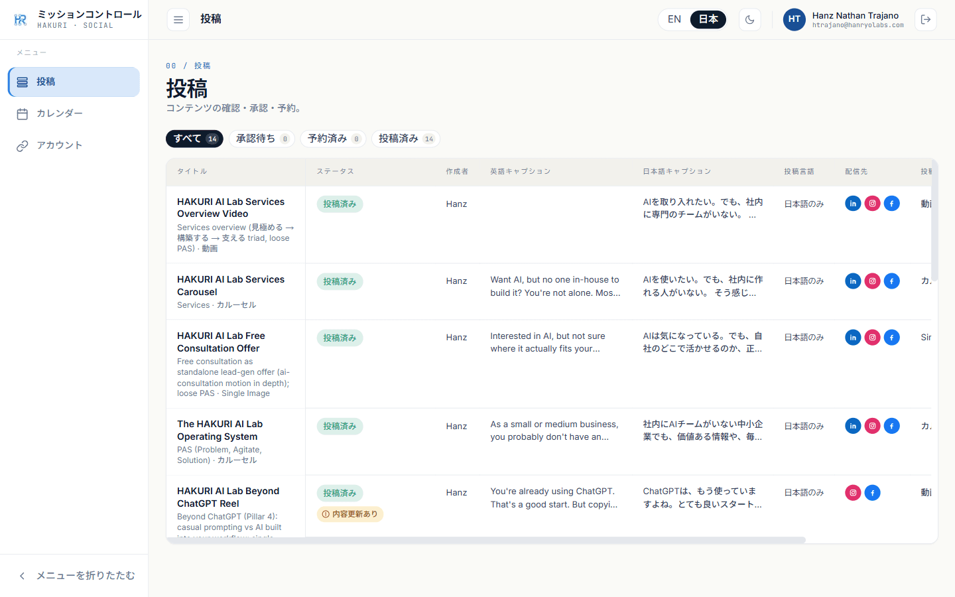Viewport: 955px width, 597px height.
Task: Open HAKURI AI Lab Services Carousel post
Action: (x=231, y=285)
